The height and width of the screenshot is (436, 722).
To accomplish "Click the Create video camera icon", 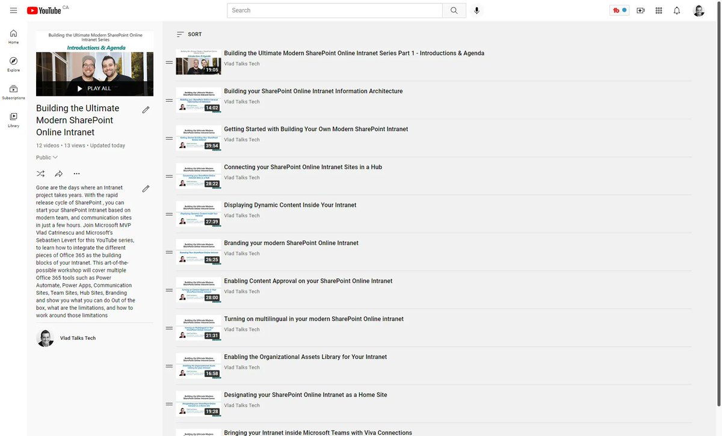I will tap(640, 10).
